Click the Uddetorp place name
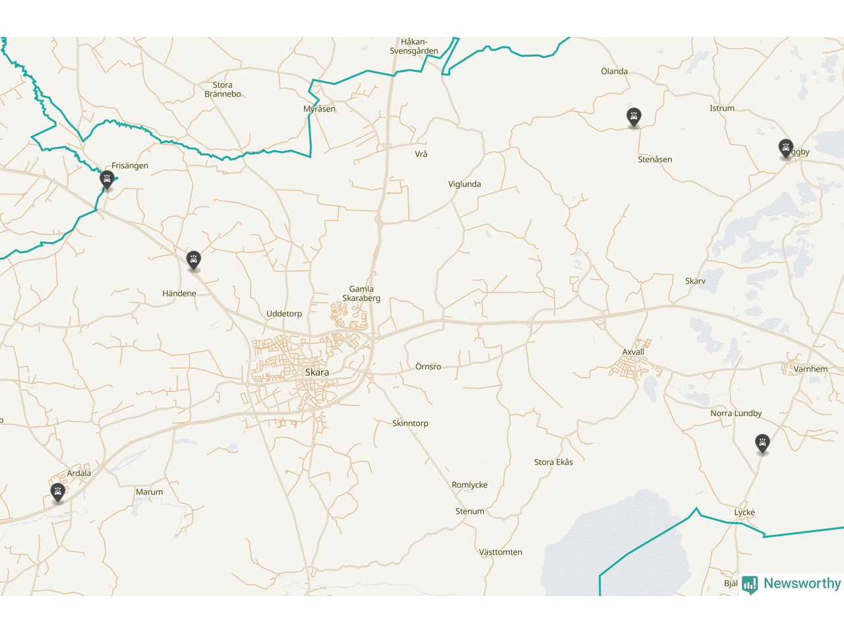Viewport: 844px width, 633px height. click(x=284, y=314)
